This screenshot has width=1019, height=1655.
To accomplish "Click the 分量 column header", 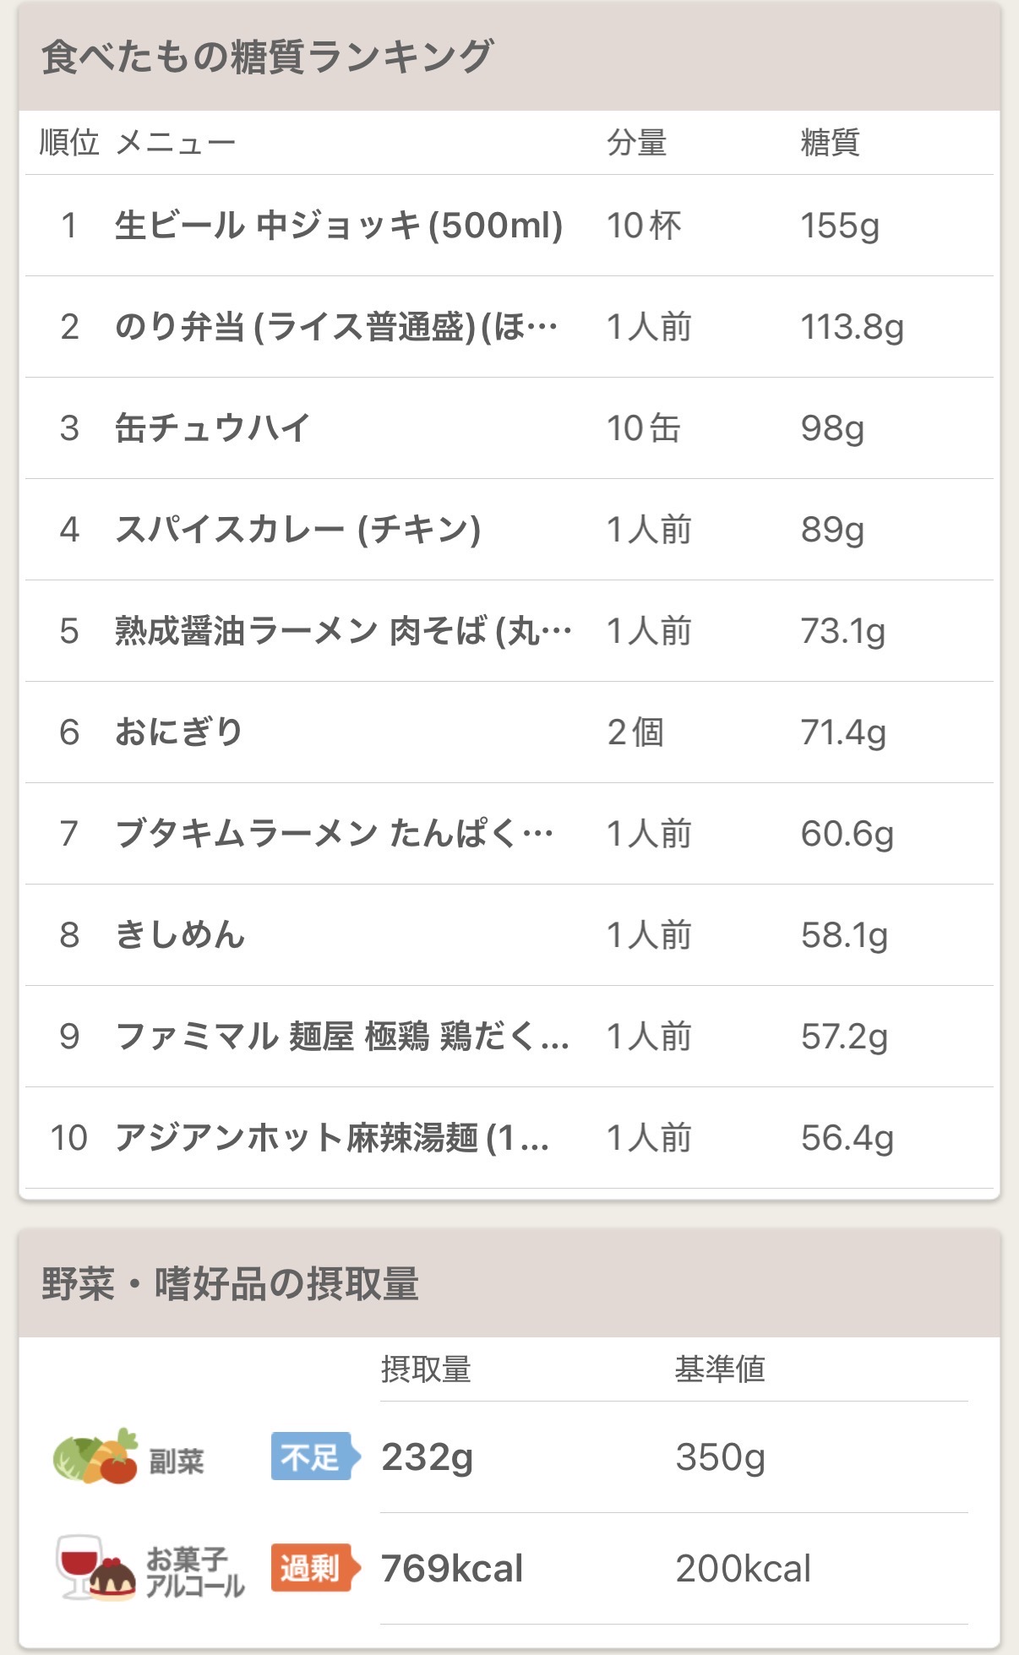I will (x=636, y=143).
